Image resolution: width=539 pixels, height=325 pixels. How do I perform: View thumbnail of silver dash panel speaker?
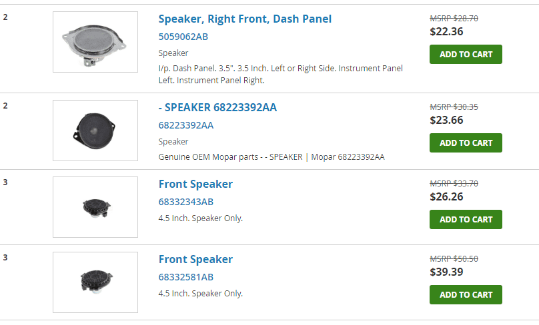click(95, 42)
